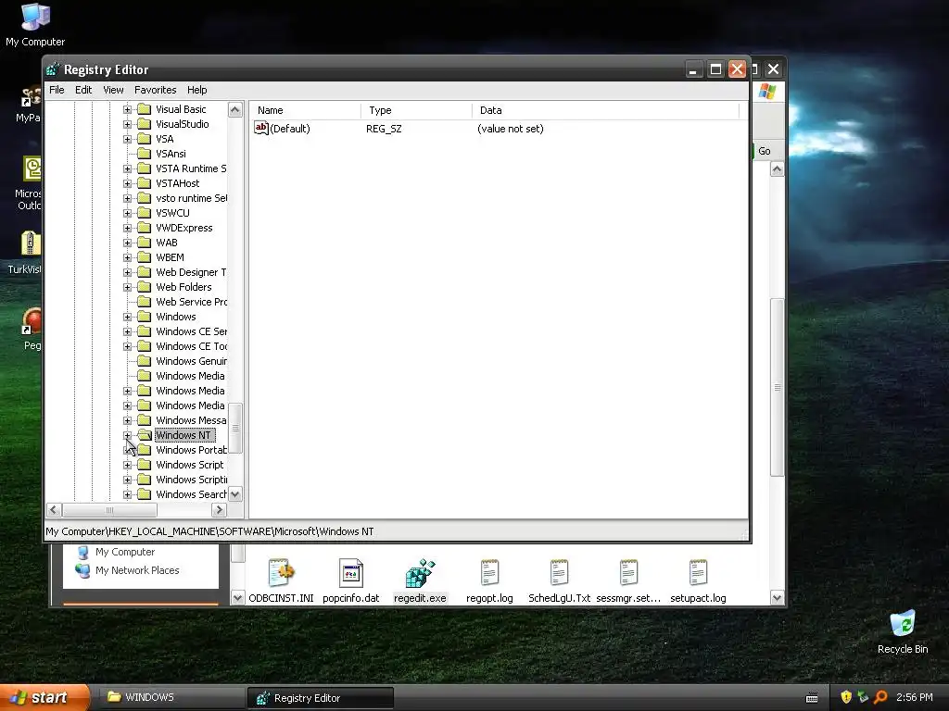Select the WAB key folder icon

click(x=144, y=243)
